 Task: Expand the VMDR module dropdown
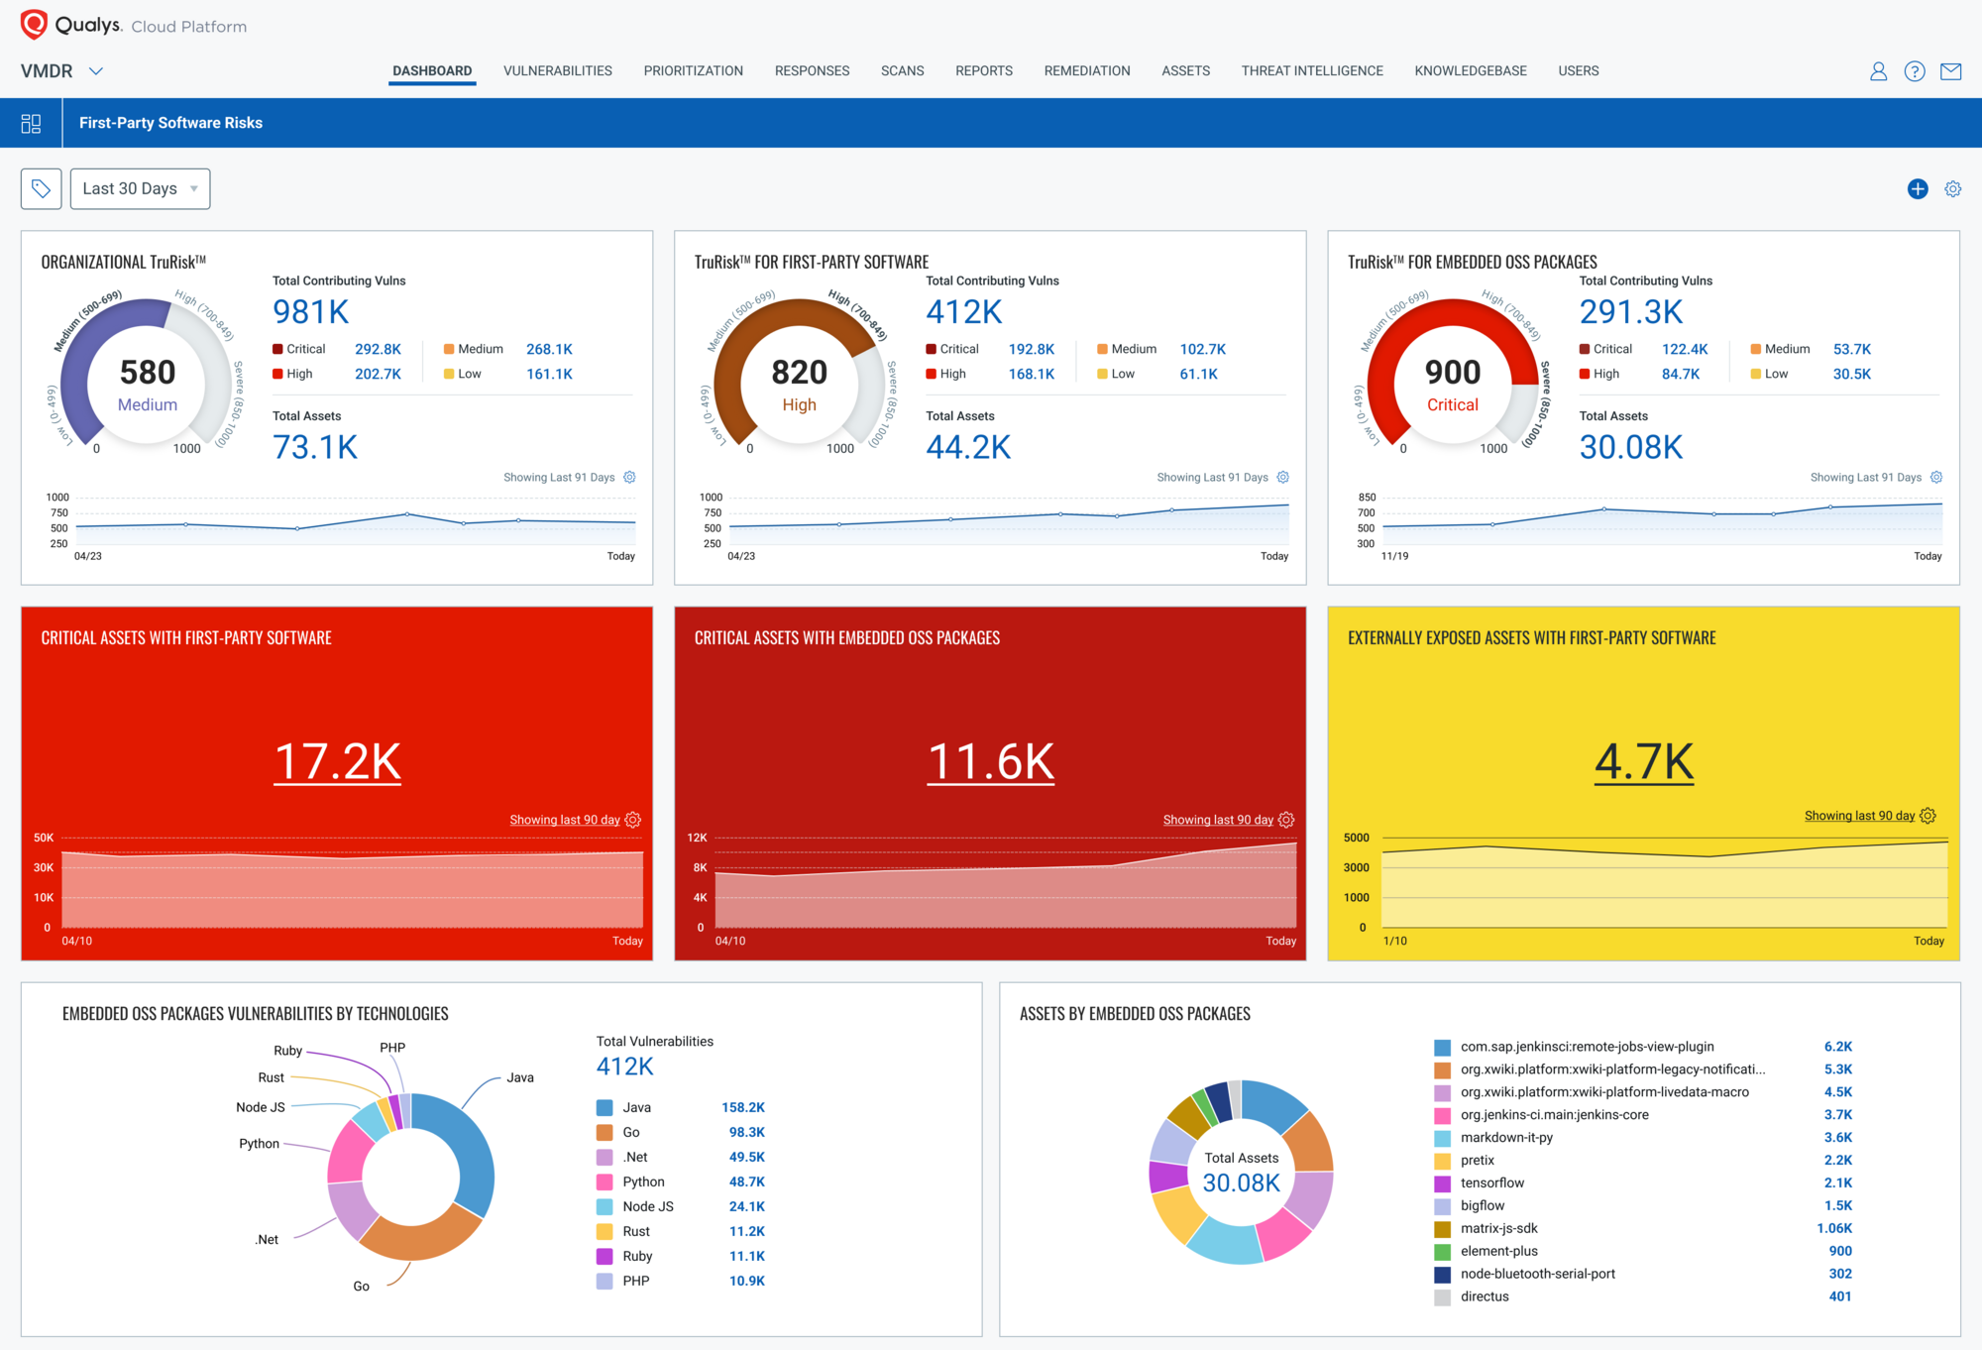tap(95, 71)
